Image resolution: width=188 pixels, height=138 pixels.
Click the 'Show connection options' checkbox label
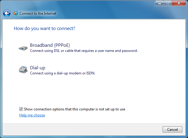[74, 109]
